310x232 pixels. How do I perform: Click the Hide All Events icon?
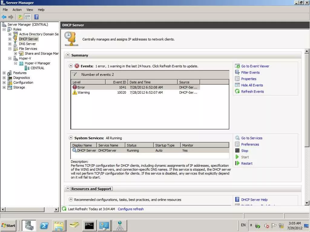[x=237, y=85]
